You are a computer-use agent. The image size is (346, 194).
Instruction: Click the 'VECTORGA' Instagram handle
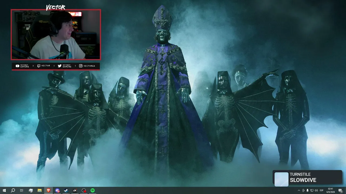point(89,66)
